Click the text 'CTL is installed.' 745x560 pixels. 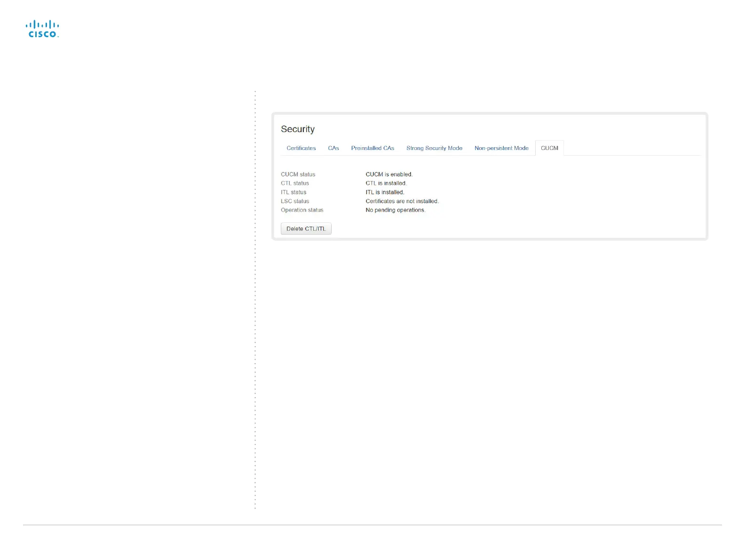(386, 183)
